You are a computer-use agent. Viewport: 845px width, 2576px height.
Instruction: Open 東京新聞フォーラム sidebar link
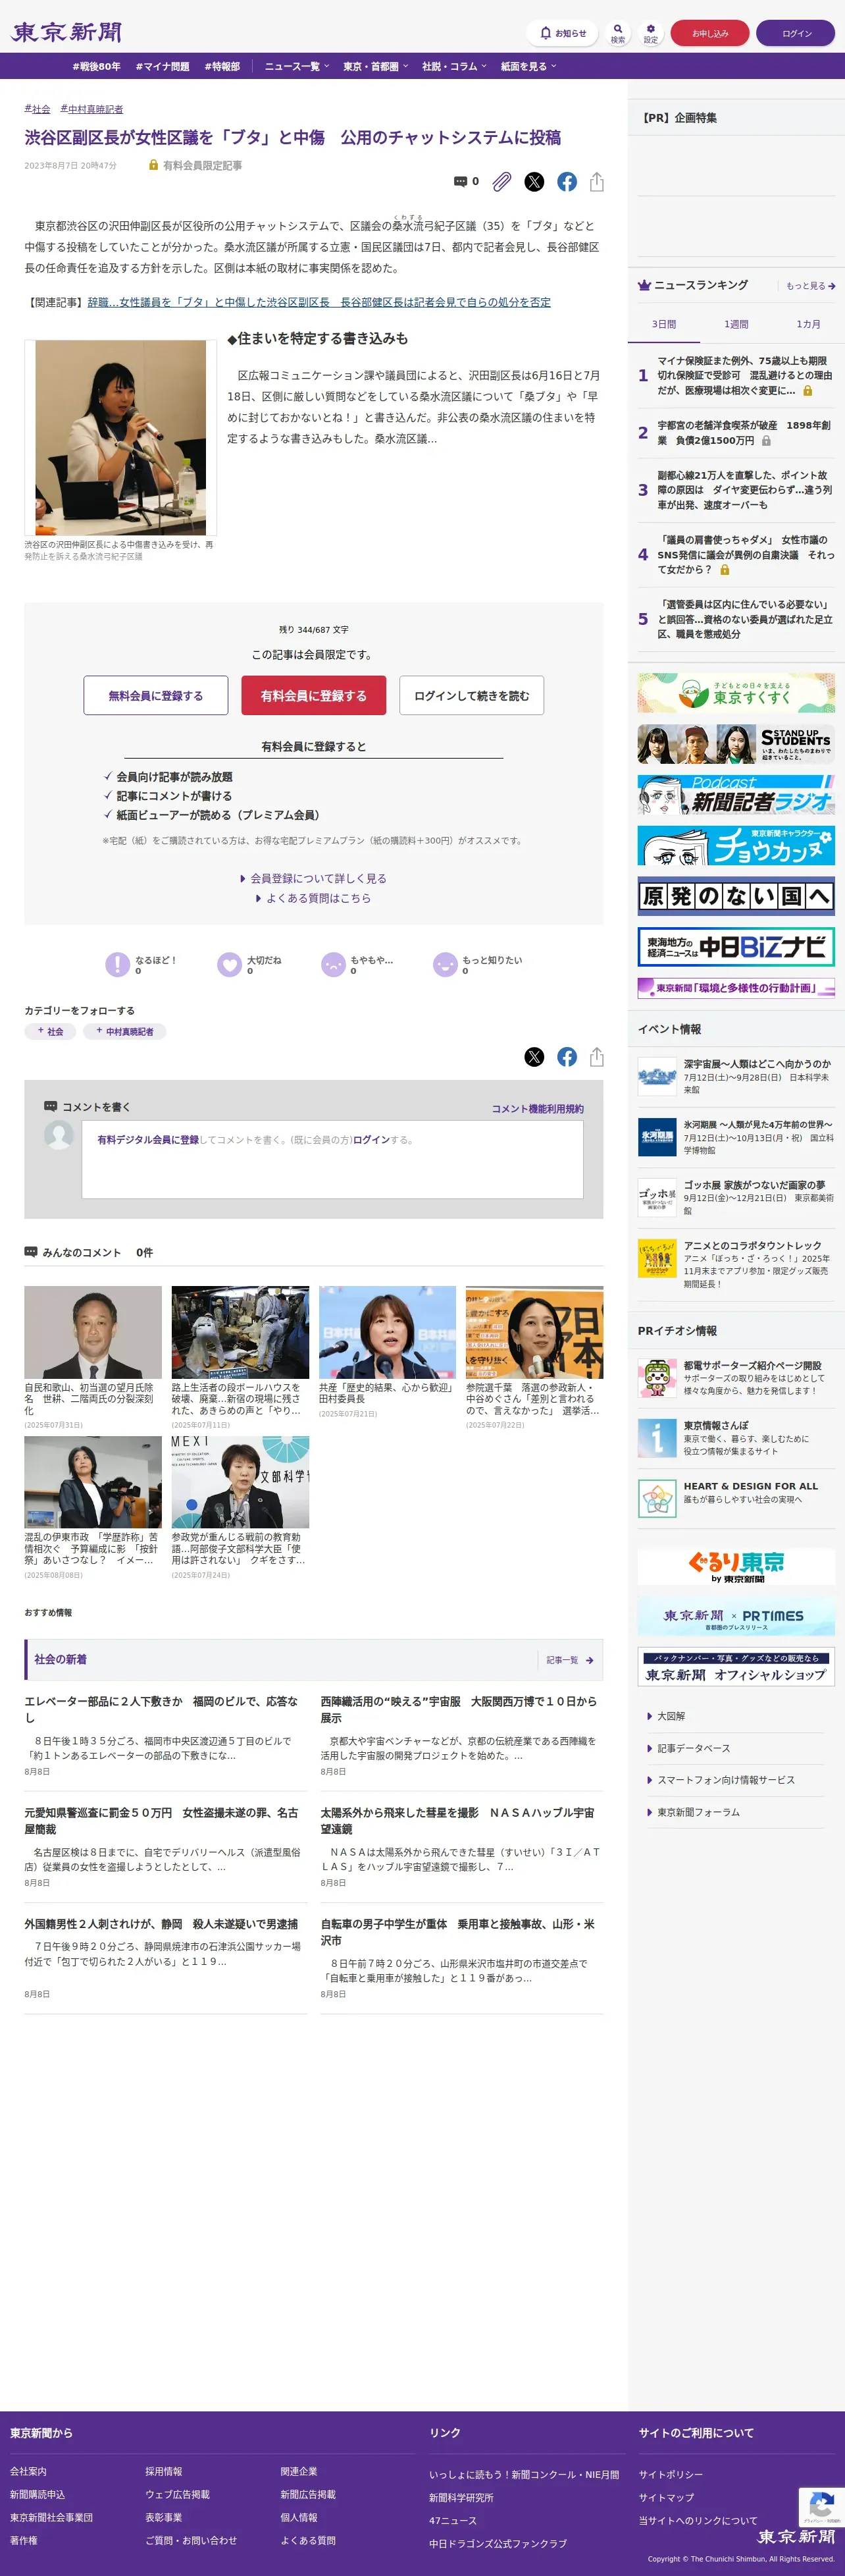(698, 1812)
